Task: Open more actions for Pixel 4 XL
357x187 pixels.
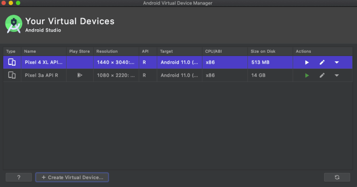Action: (x=337, y=62)
